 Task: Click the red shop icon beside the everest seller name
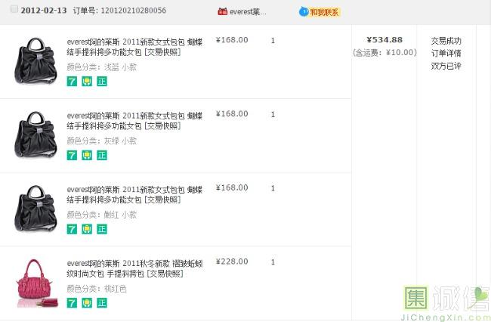[222, 12]
